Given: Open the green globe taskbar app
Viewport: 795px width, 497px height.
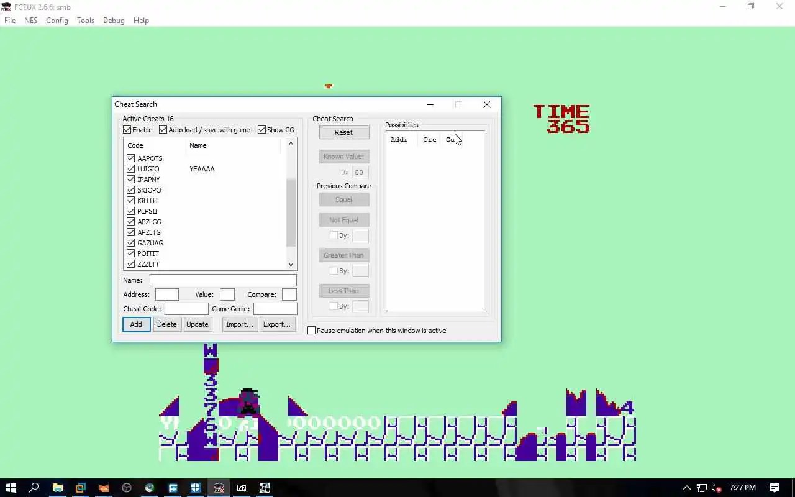Looking at the screenshot, I should tap(150, 488).
